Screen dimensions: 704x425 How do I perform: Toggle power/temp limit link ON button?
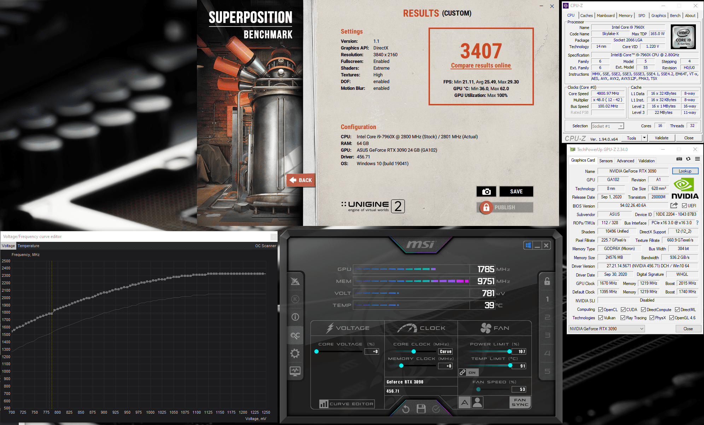tap(469, 372)
